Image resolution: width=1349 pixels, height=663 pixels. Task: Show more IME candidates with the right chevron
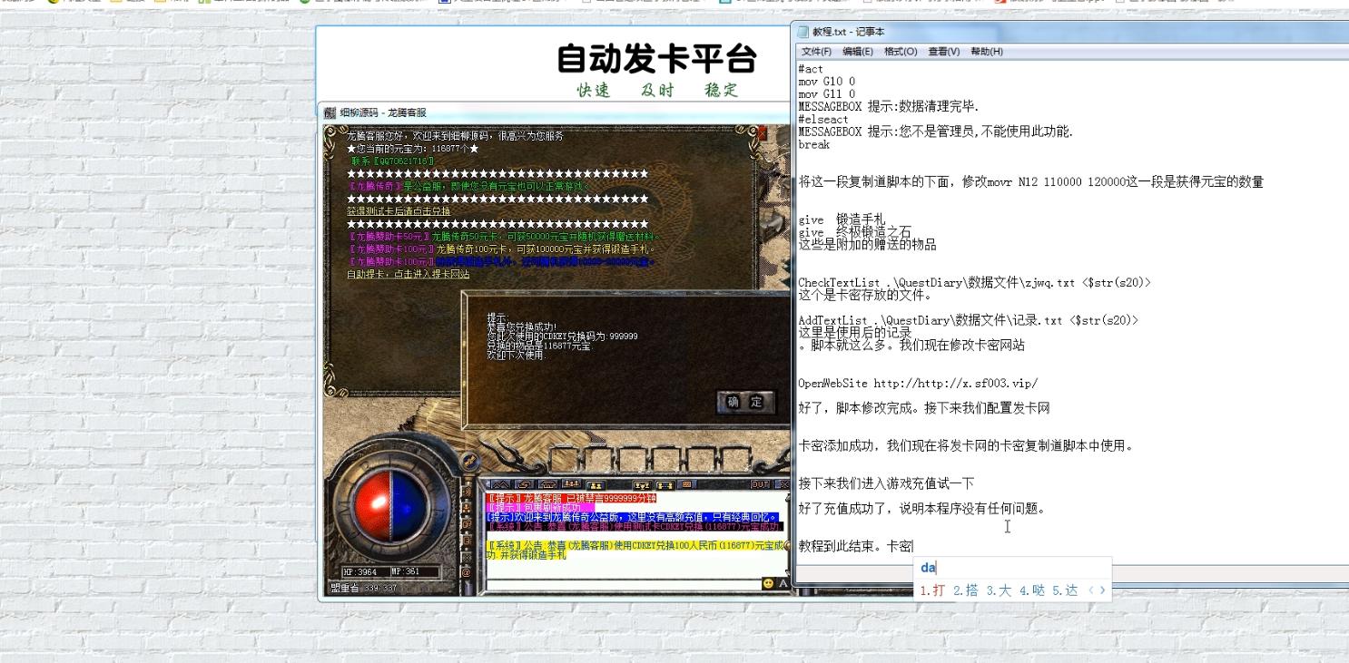pyautogui.click(x=1102, y=590)
